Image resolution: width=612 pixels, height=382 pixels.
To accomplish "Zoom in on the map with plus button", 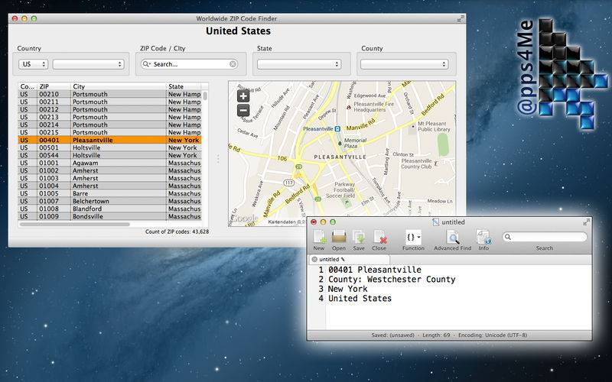I will pos(243,96).
